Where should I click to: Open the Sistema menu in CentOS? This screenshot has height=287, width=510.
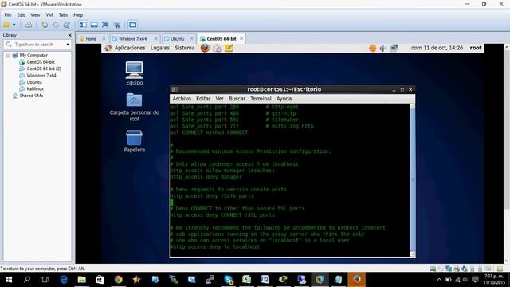(184, 48)
